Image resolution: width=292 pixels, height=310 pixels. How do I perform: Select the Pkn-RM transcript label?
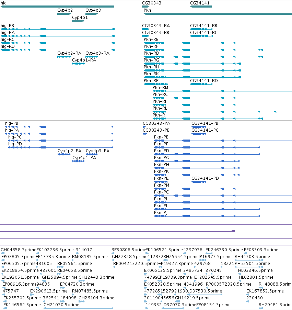coord(160,88)
